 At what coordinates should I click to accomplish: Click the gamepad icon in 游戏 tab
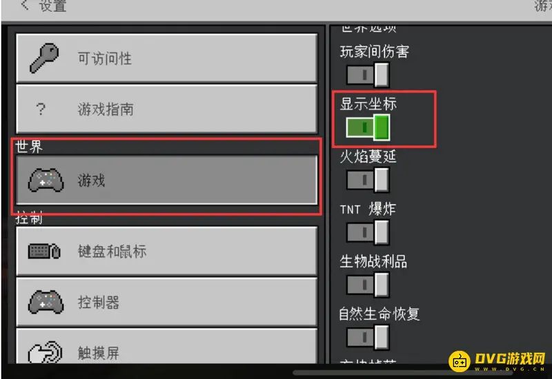point(46,180)
